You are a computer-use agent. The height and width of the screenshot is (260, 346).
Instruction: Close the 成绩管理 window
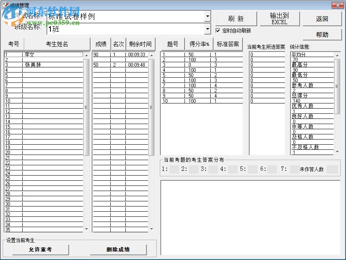338,5
